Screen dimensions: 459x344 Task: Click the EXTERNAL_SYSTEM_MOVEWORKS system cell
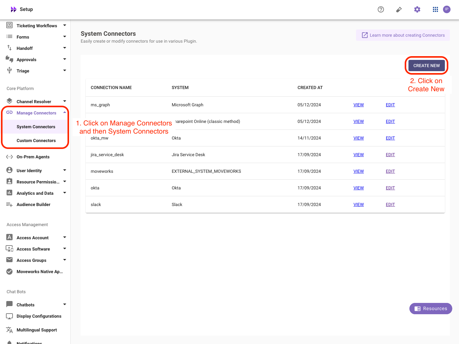pyautogui.click(x=206, y=171)
